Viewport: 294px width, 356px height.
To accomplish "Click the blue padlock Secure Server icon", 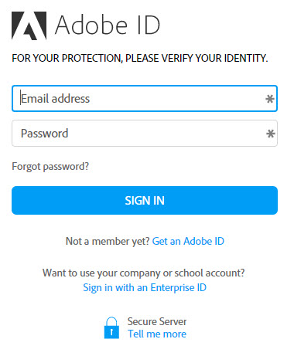I will pos(111,327).
